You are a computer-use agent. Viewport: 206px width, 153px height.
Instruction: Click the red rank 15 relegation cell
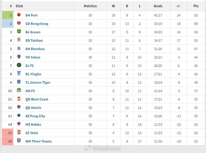(x=8, y=133)
